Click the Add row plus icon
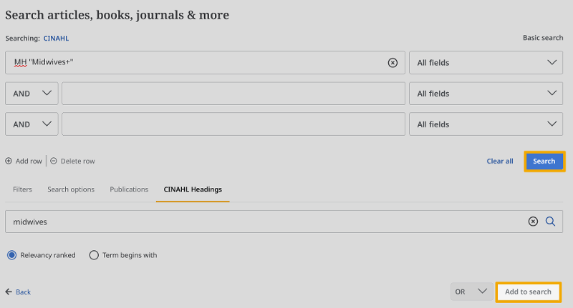 pos(9,161)
